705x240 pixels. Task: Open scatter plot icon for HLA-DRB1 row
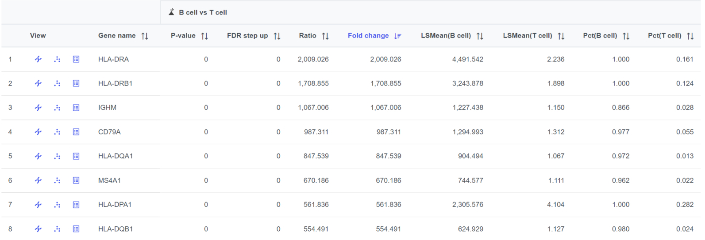point(57,83)
